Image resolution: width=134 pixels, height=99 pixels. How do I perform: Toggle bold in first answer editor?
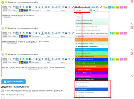30,7
